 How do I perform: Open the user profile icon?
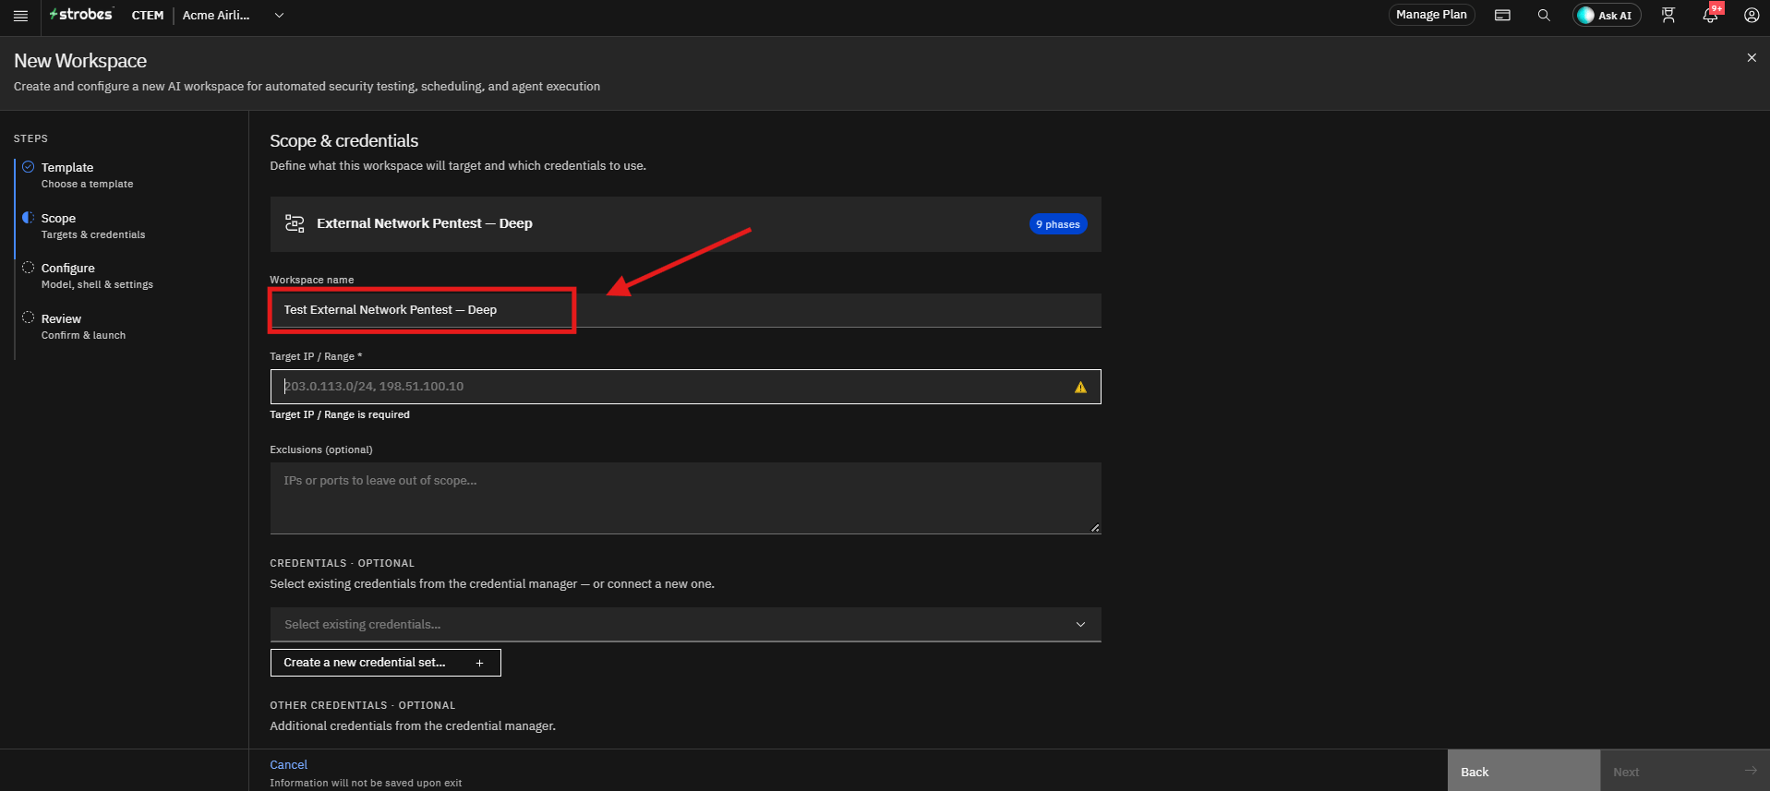click(1751, 15)
